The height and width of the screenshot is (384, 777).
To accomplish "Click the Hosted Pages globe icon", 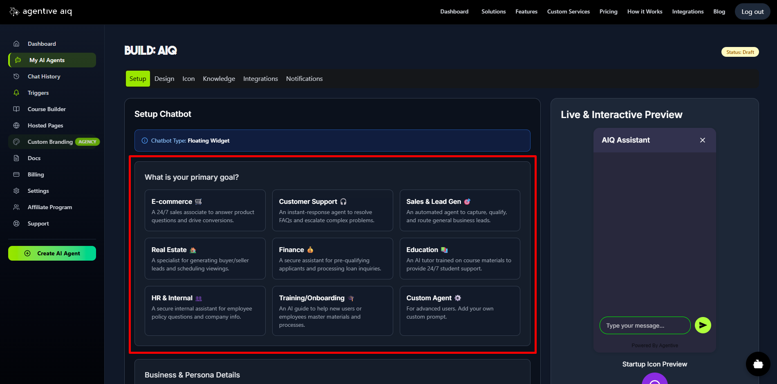I will (16, 125).
